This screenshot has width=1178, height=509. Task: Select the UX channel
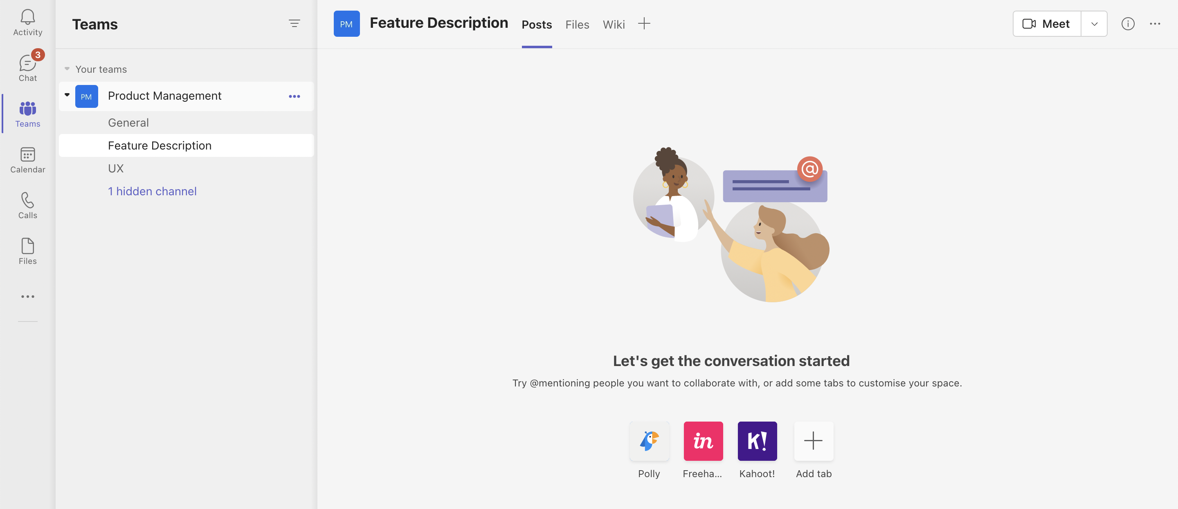pyautogui.click(x=116, y=169)
